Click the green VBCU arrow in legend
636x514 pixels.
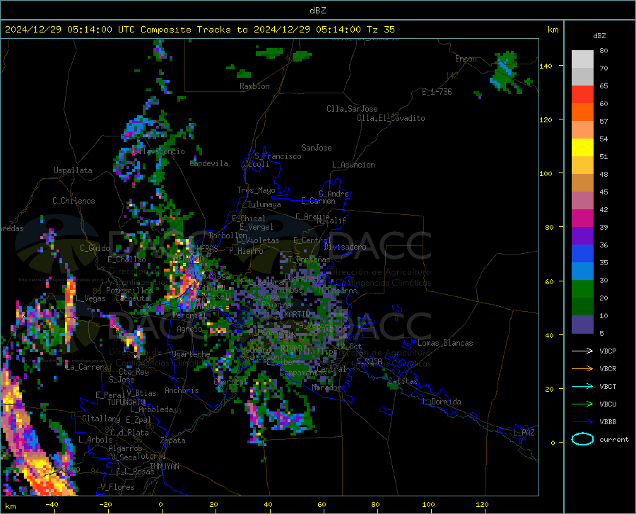tap(582, 404)
